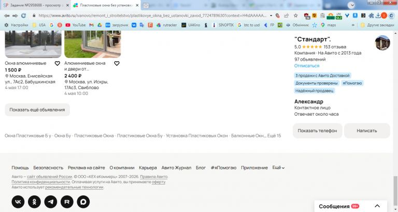
Task: Share this page using the share icon
Action: click(286, 16)
